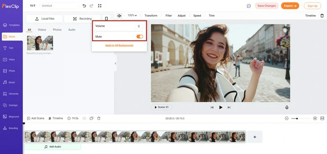Screen dimensions: 327x154
Task: Open the 100% zoom dropdown
Action: point(132,15)
